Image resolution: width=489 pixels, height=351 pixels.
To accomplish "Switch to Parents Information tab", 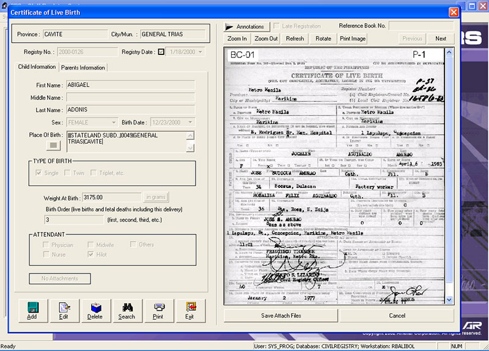I will [83, 68].
